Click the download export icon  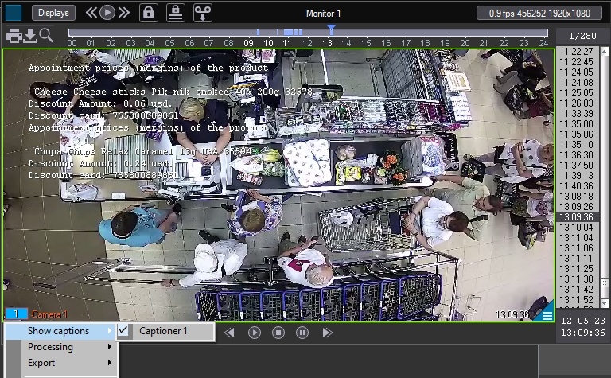(x=30, y=36)
